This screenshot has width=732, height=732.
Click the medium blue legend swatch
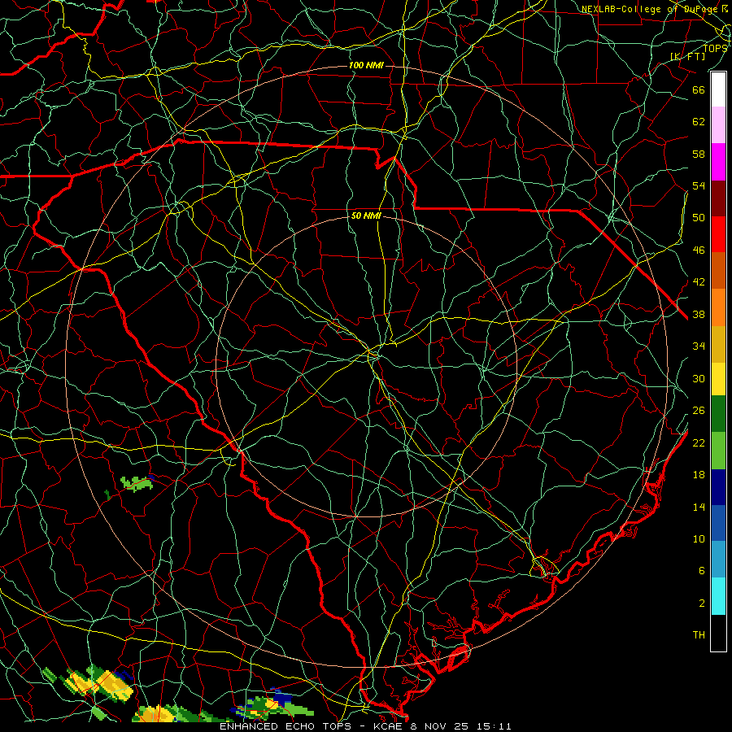coord(718,523)
